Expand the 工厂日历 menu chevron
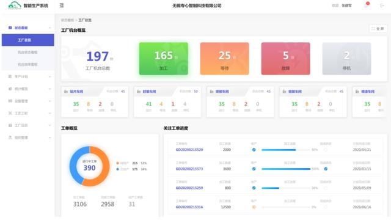 [49, 125]
